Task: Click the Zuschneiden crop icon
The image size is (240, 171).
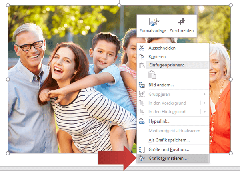Action: pos(182,22)
